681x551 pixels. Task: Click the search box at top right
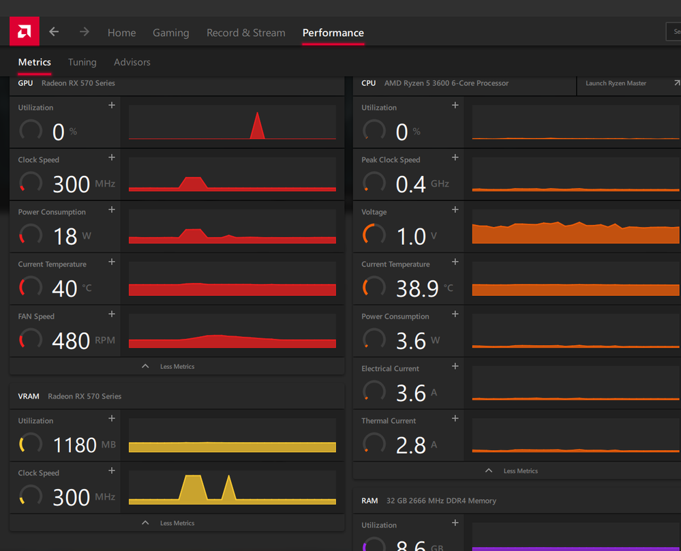click(674, 32)
